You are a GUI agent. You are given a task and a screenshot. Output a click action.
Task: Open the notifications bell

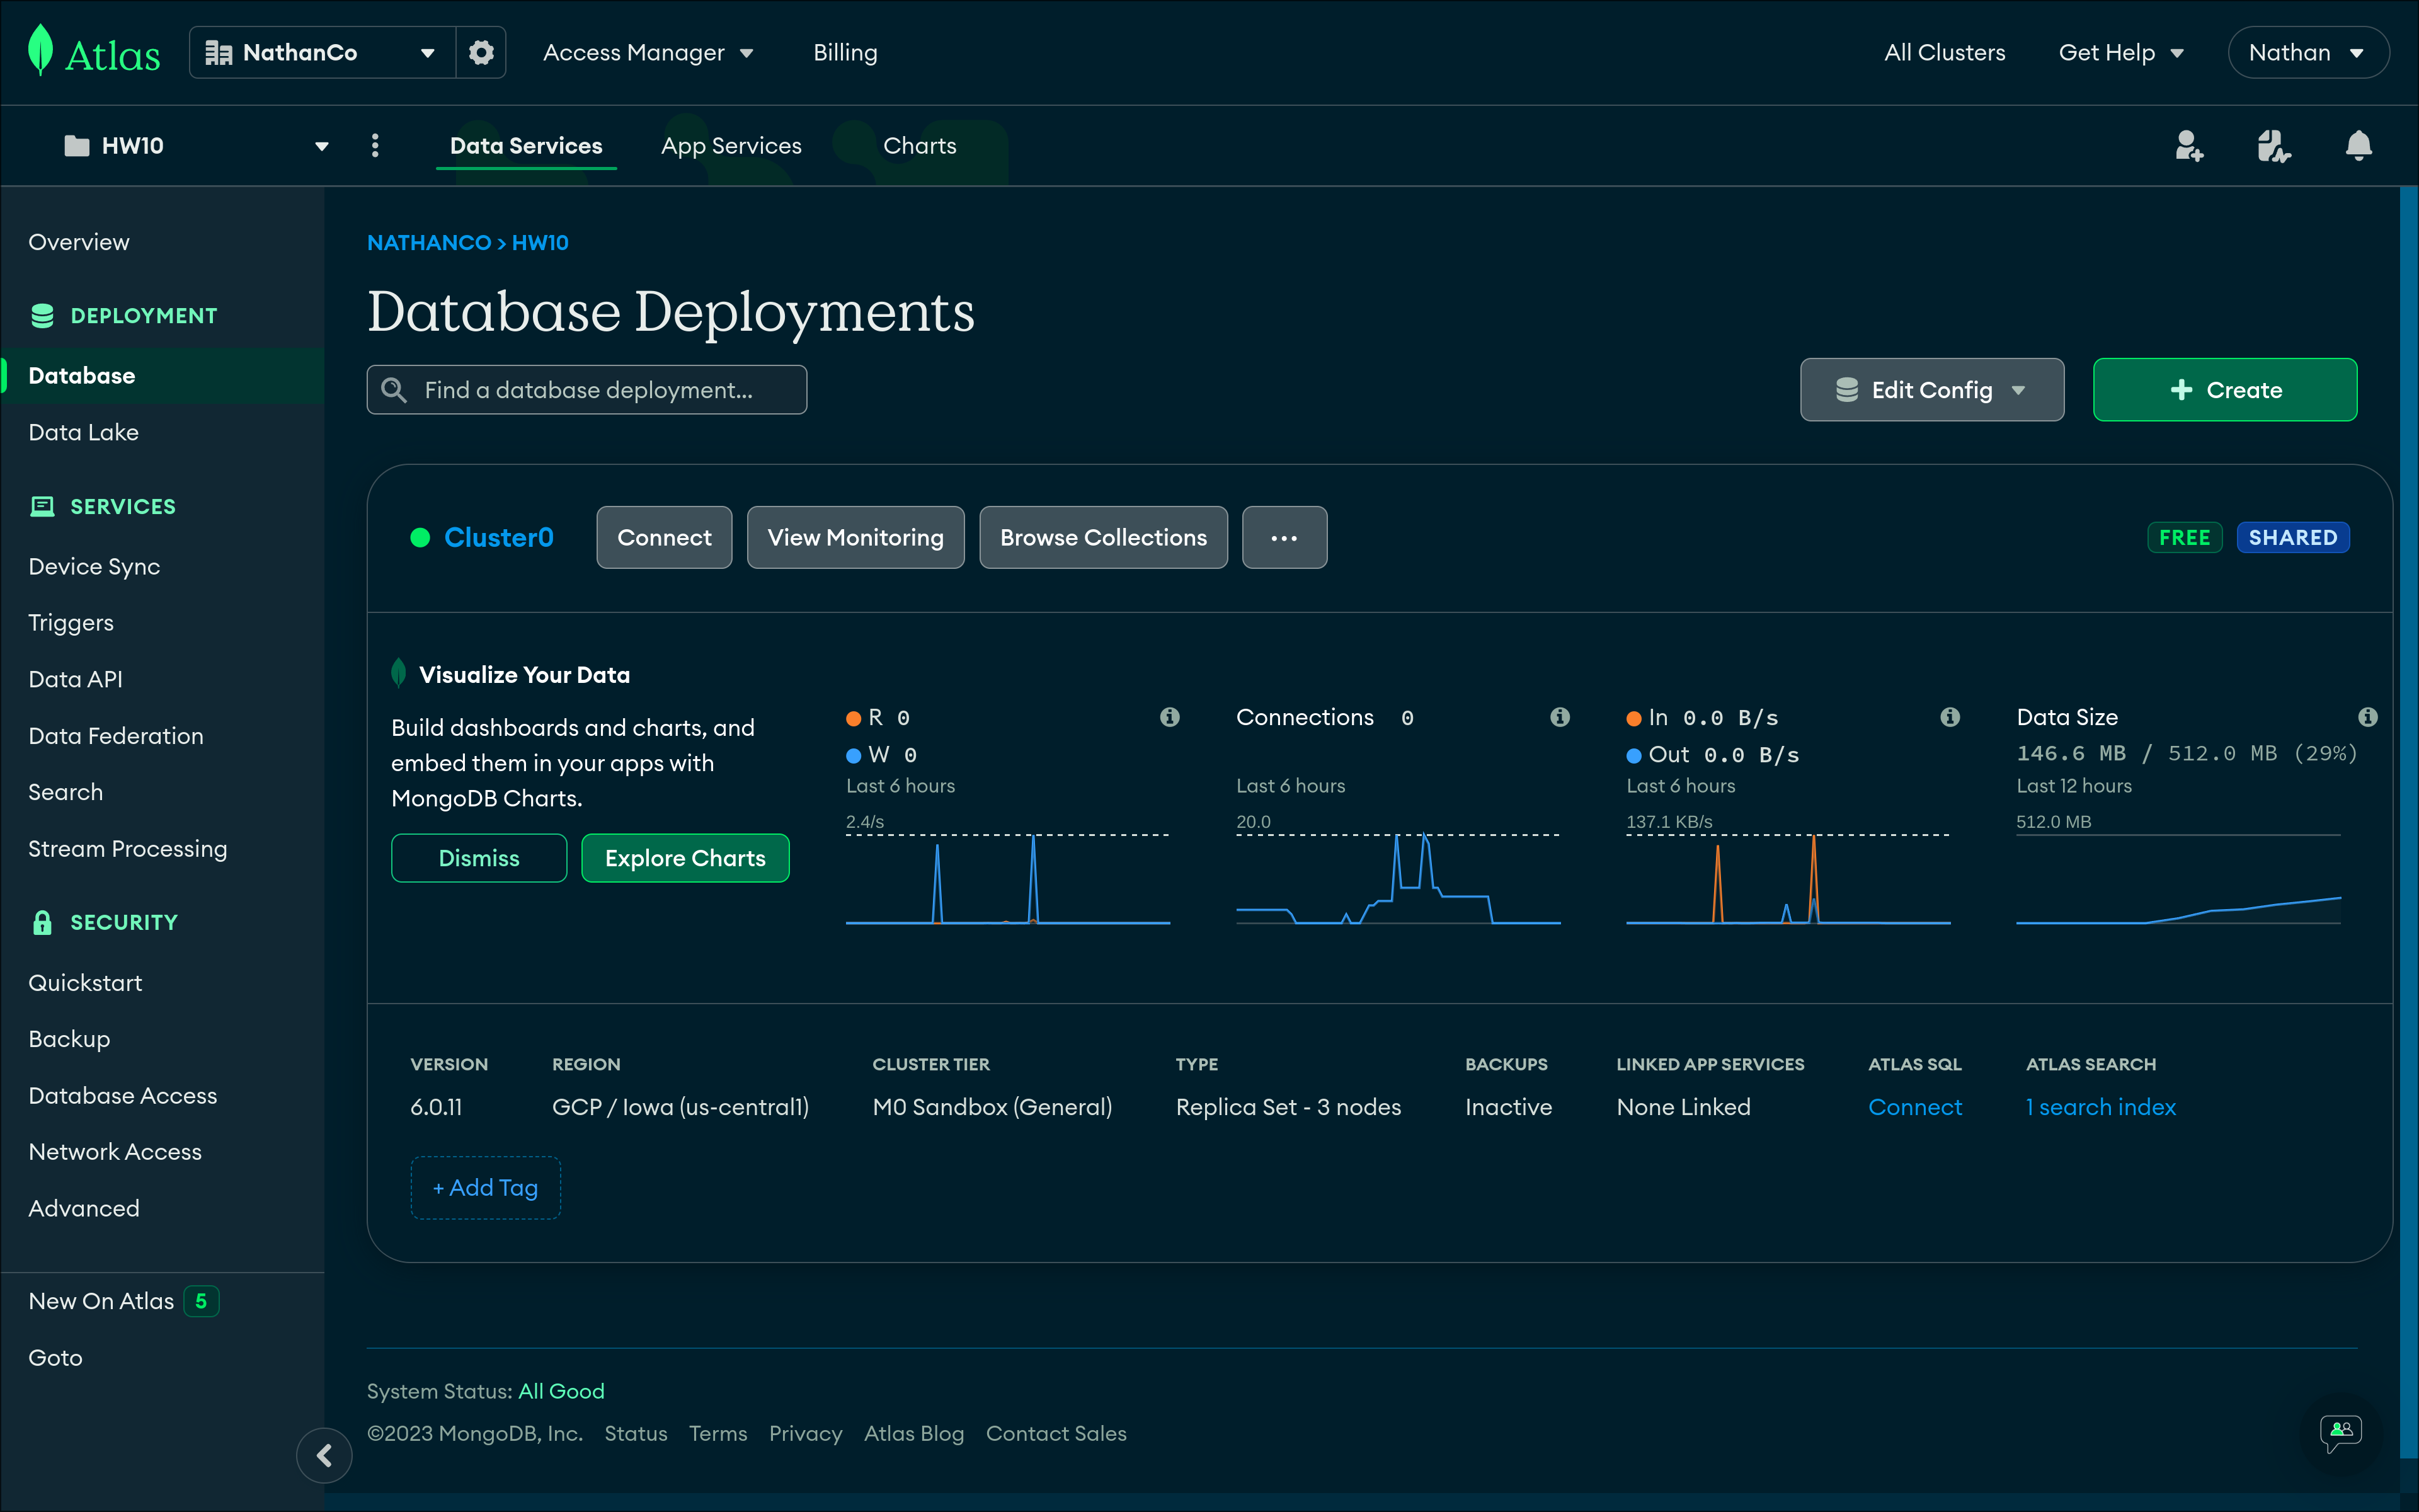[2358, 146]
